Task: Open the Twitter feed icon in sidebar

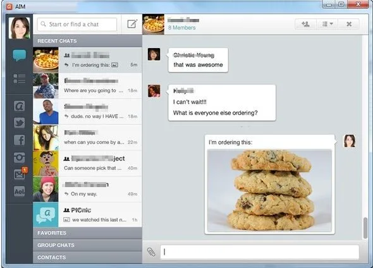Action: [x=19, y=123]
